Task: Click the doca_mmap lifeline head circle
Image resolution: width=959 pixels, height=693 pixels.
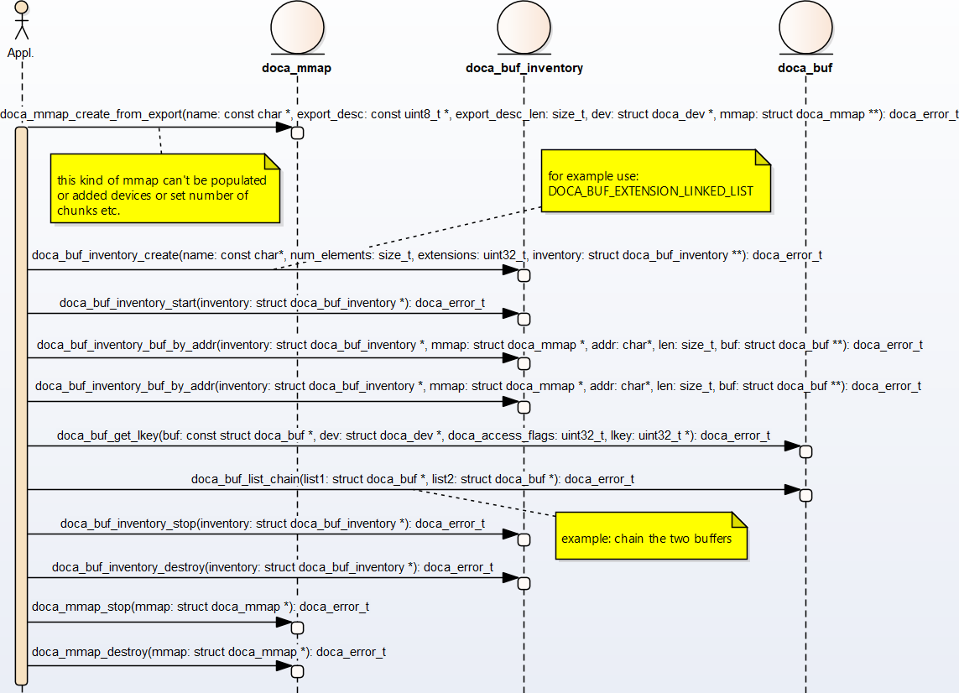Action: click(x=297, y=27)
